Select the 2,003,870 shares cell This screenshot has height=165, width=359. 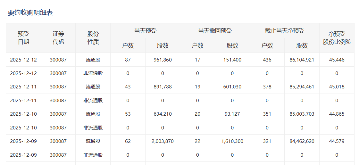tap(163, 141)
